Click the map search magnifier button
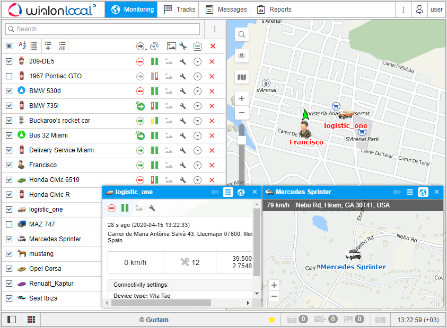Screen dimensions: 447x328 (242, 34)
